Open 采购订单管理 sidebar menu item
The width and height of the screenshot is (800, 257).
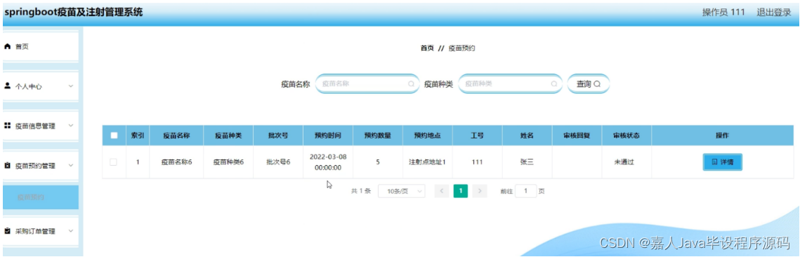[41, 231]
